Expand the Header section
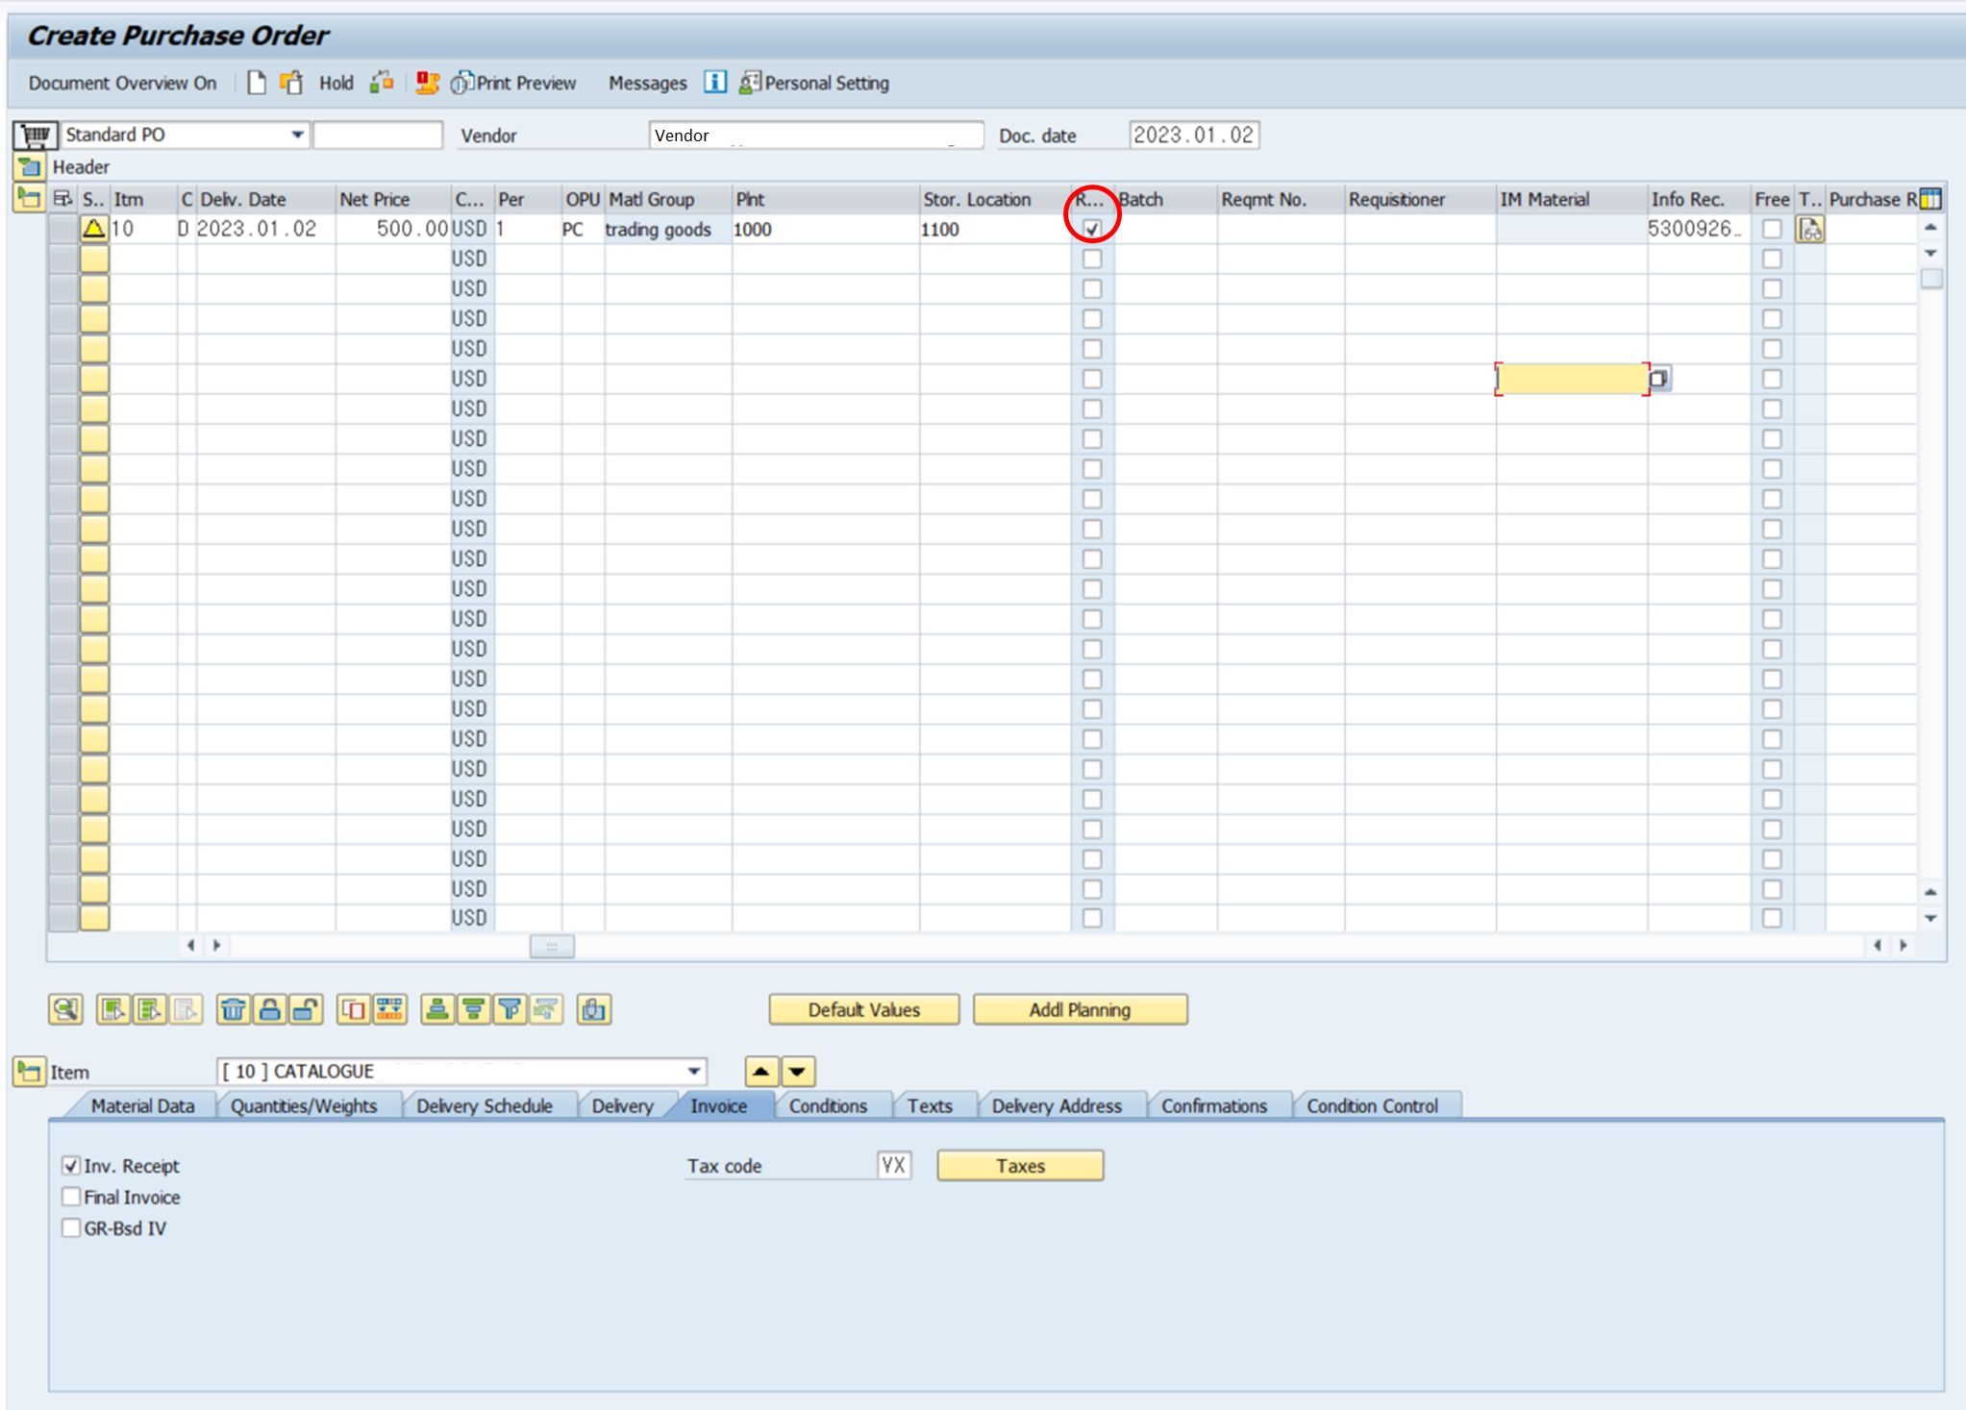 pyautogui.click(x=29, y=167)
